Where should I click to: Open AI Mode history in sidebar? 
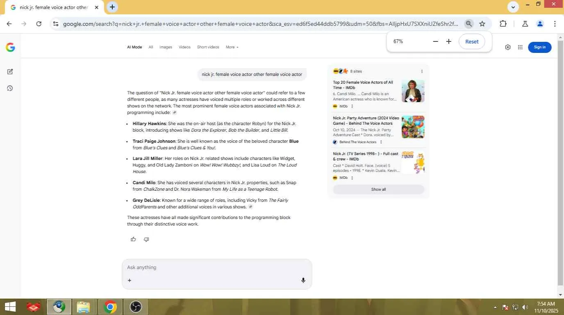coord(10,88)
